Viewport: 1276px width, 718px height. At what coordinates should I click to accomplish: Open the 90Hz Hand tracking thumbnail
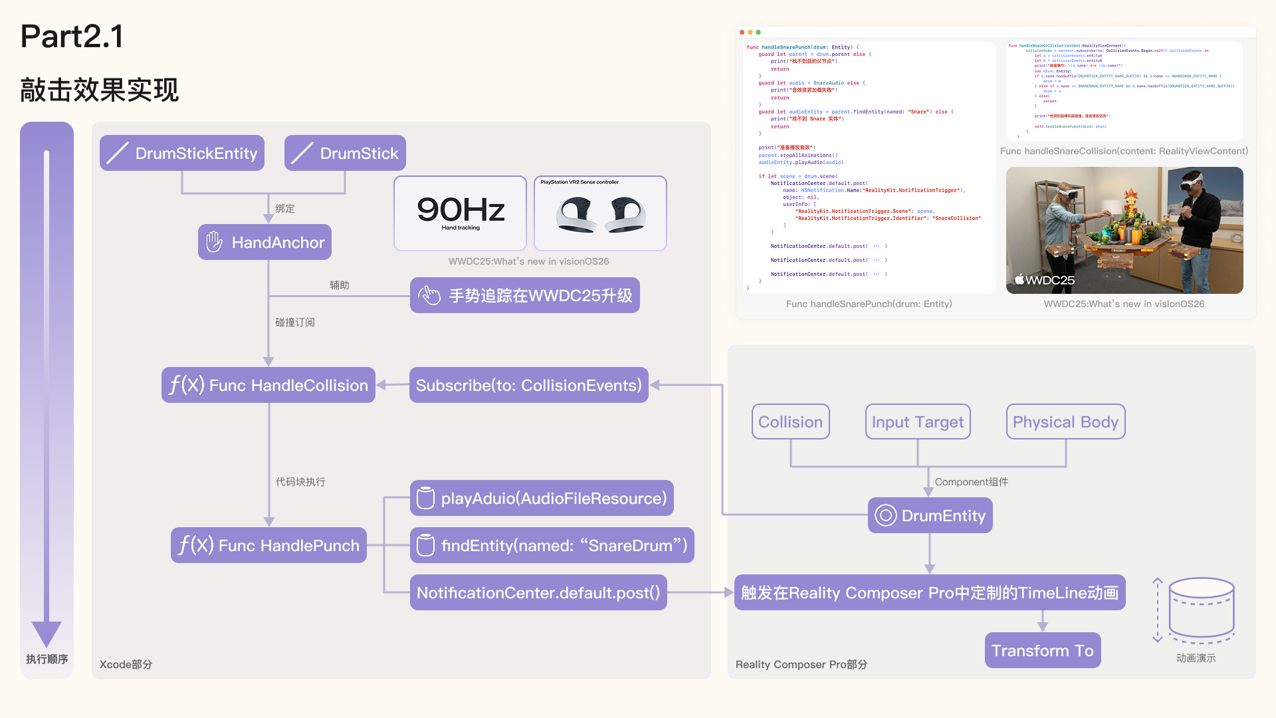tap(460, 213)
